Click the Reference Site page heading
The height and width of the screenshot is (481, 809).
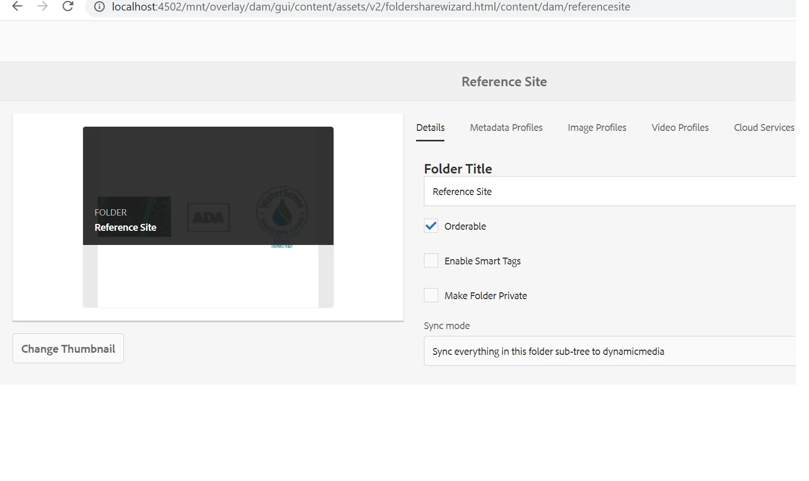coord(504,82)
